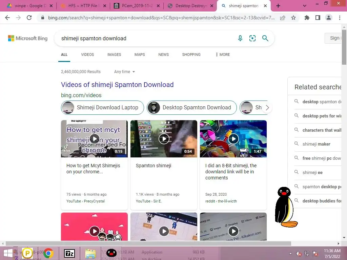Expand the tab search dropdown arrow
Viewport: 347px width, 260px height.
pyautogui.click(x=305, y=6)
